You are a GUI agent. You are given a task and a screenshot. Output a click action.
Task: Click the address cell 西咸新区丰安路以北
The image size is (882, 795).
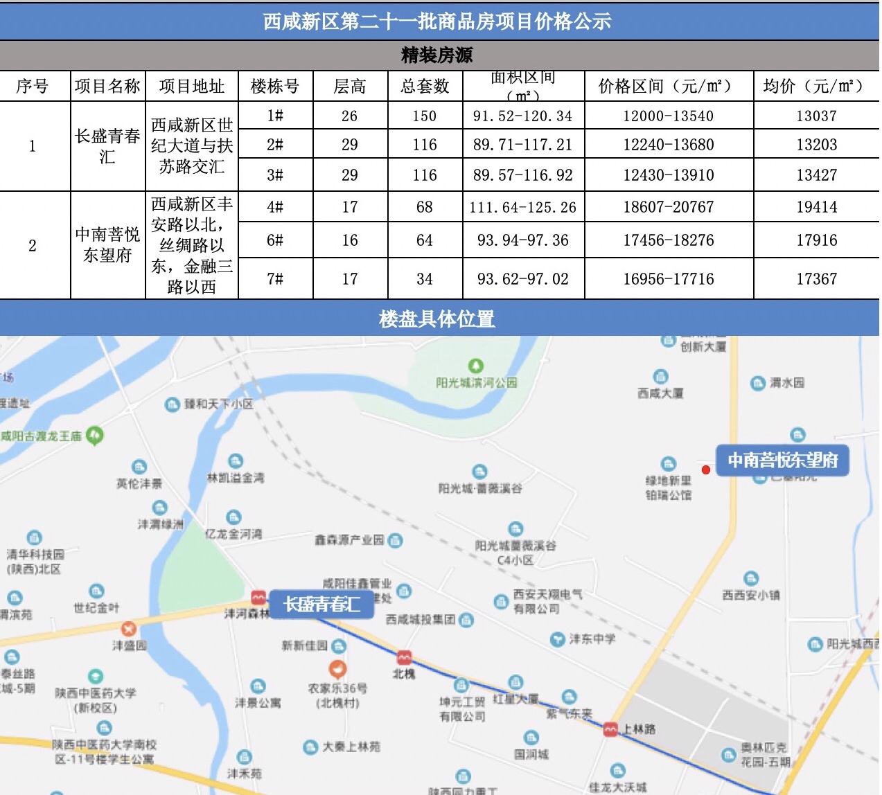tap(192, 245)
